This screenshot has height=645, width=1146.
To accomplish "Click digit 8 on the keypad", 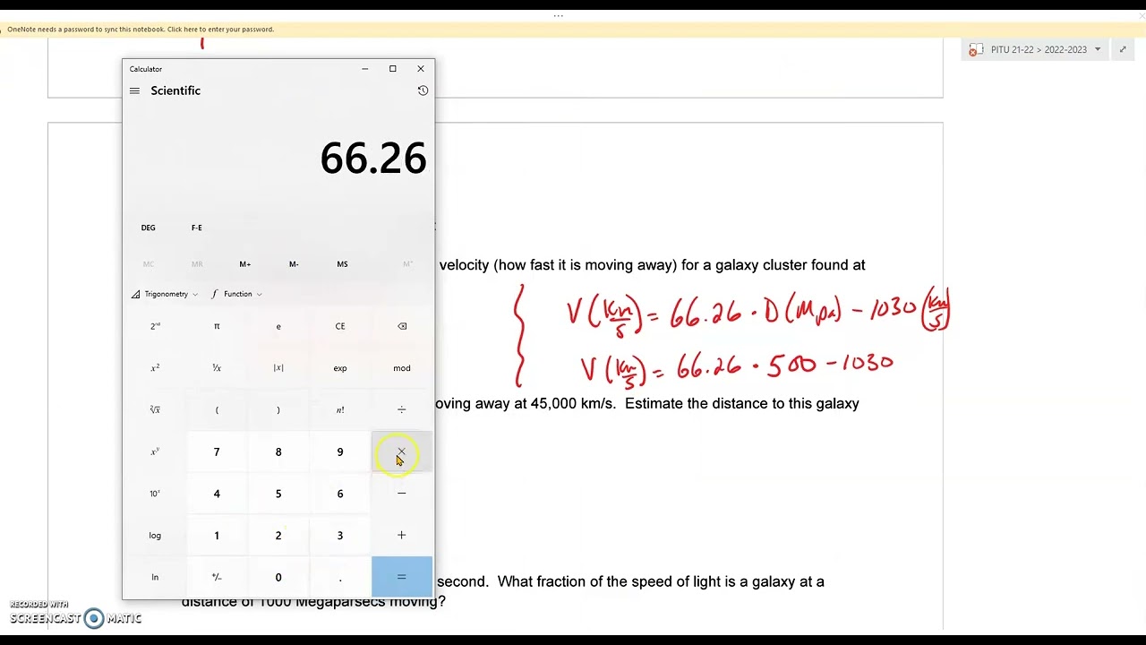I will (278, 451).
